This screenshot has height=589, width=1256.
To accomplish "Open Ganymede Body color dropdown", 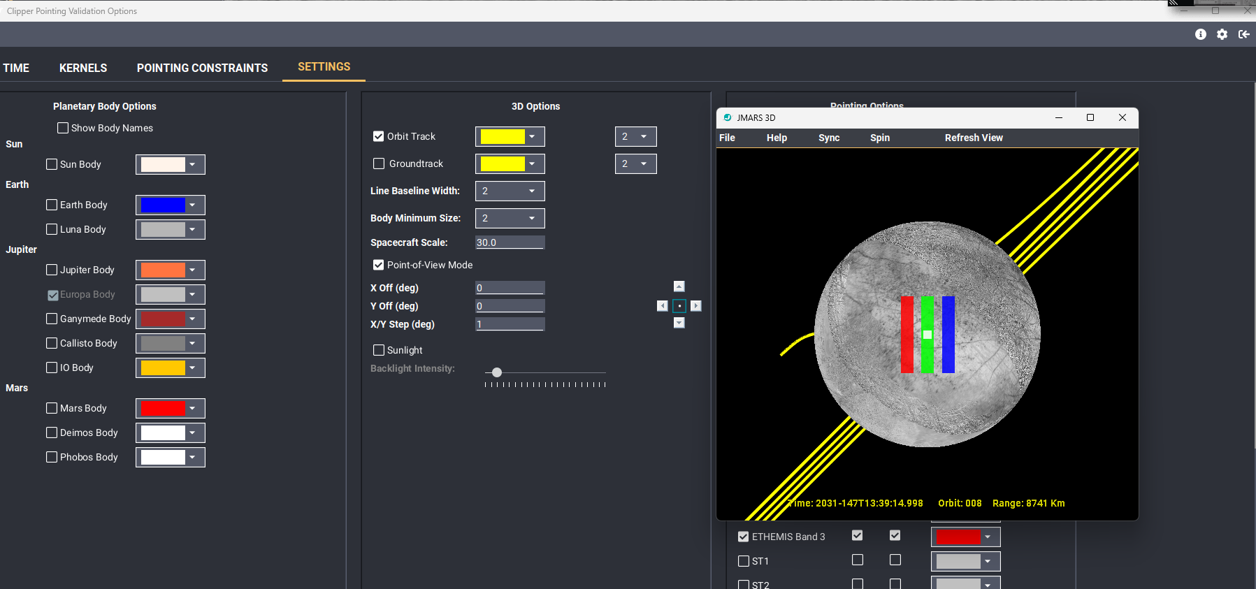I will 171,319.
